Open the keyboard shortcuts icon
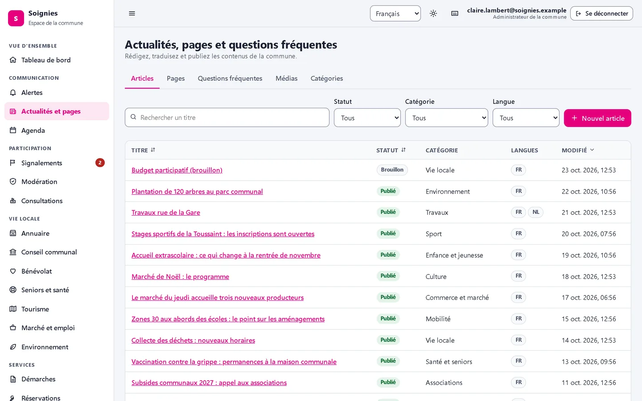Image resolution: width=642 pixels, height=401 pixels. pyautogui.click(x=455, y=13)
